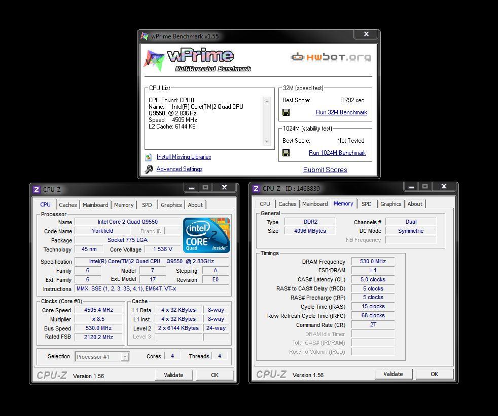Open Mainboard tab in CPU-Z ID 1468839 window
This screenshot has width=498, height=416.
point(315,204)
